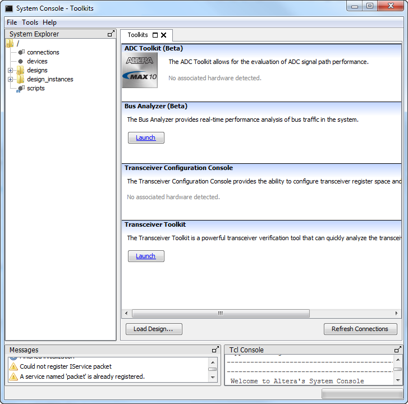Undock the Tcl Console panel
The height and width of the screenshot is (404, 408).
398,350
